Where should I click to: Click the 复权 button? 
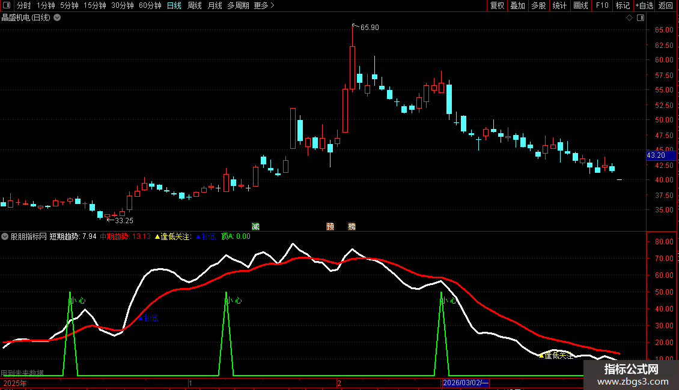click(x=497, y=5)
